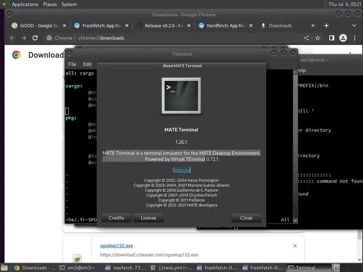Switch to first freshfetch-0 taskbar item
The height and width of the screenshot is (272, 363).
pos(217,268)
